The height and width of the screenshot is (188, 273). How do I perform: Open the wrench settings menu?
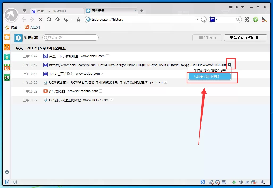[x=237, y=7]
